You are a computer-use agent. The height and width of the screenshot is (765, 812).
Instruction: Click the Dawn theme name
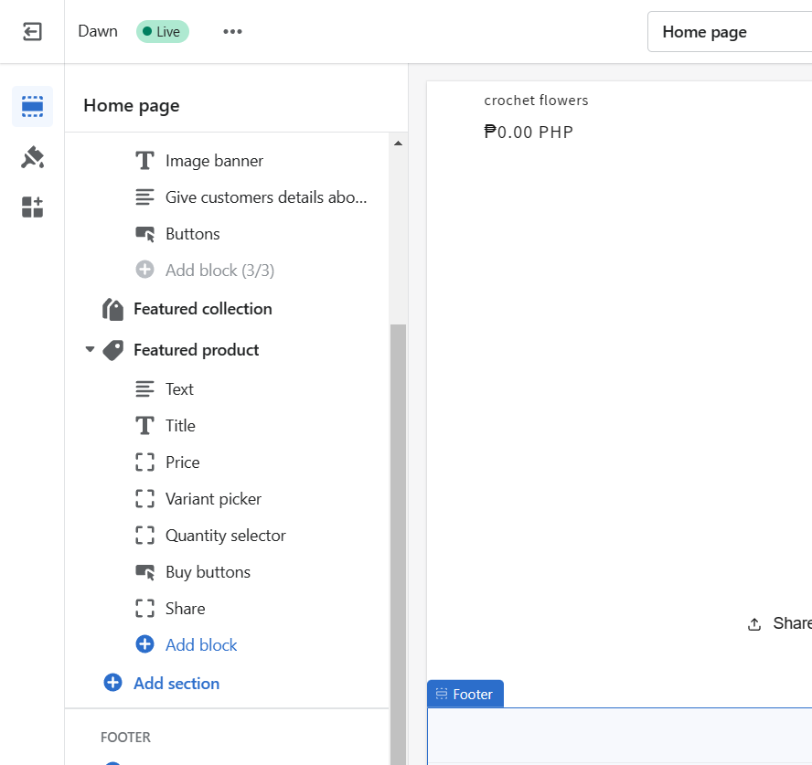(98, 31)
